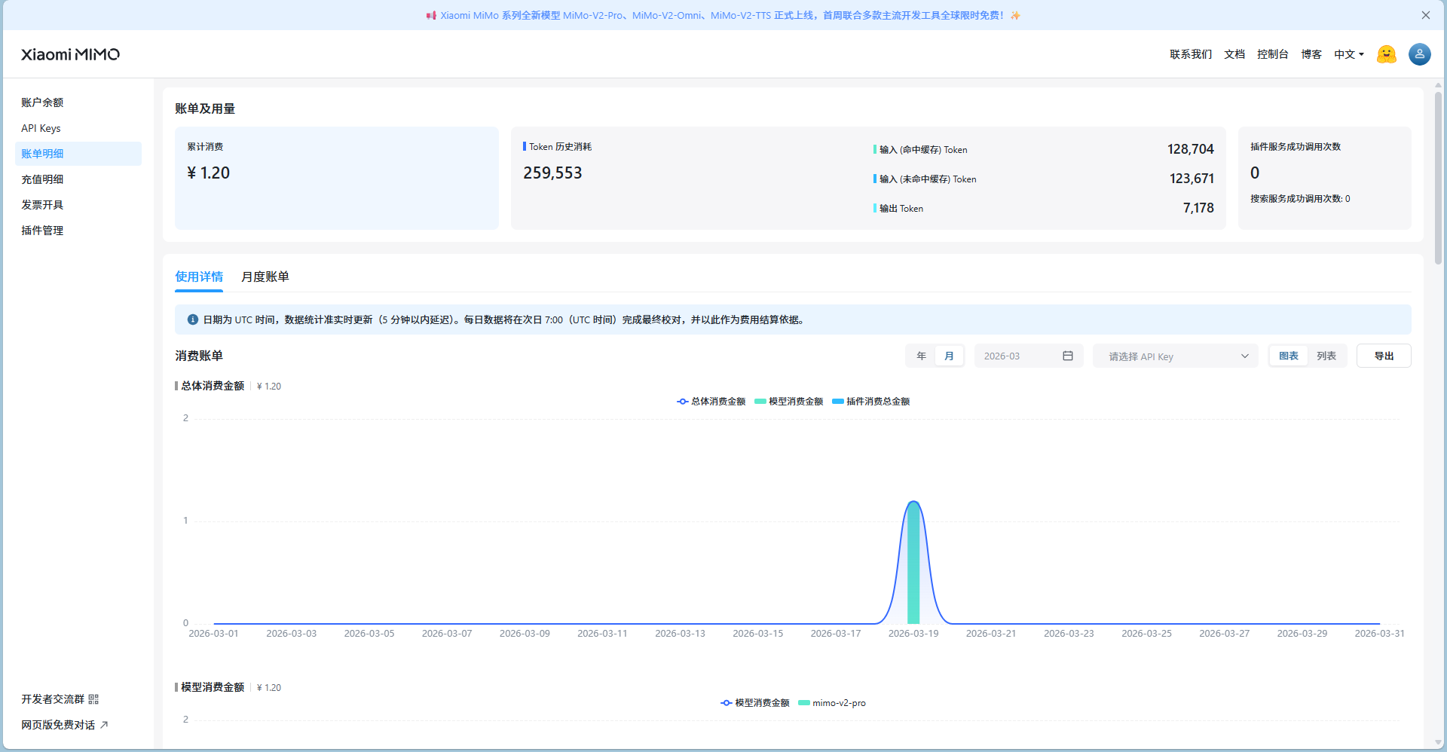
Task: Click the 输入 (命中缓存) Token value 128,704
Action: tap(1191, 149)
